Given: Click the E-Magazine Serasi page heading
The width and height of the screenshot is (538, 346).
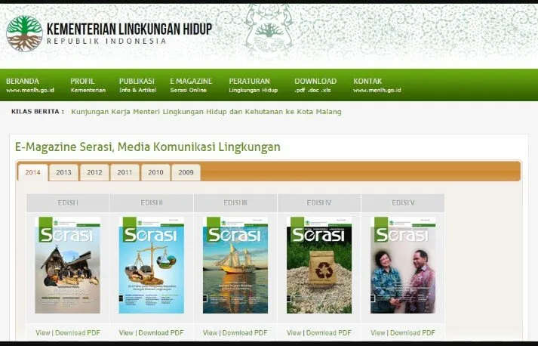Looking at the screenshot, I should tap(148, 147).
